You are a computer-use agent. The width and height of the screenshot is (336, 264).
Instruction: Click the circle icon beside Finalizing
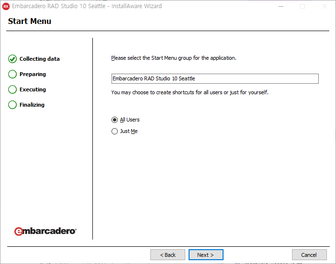click(12, 105)
